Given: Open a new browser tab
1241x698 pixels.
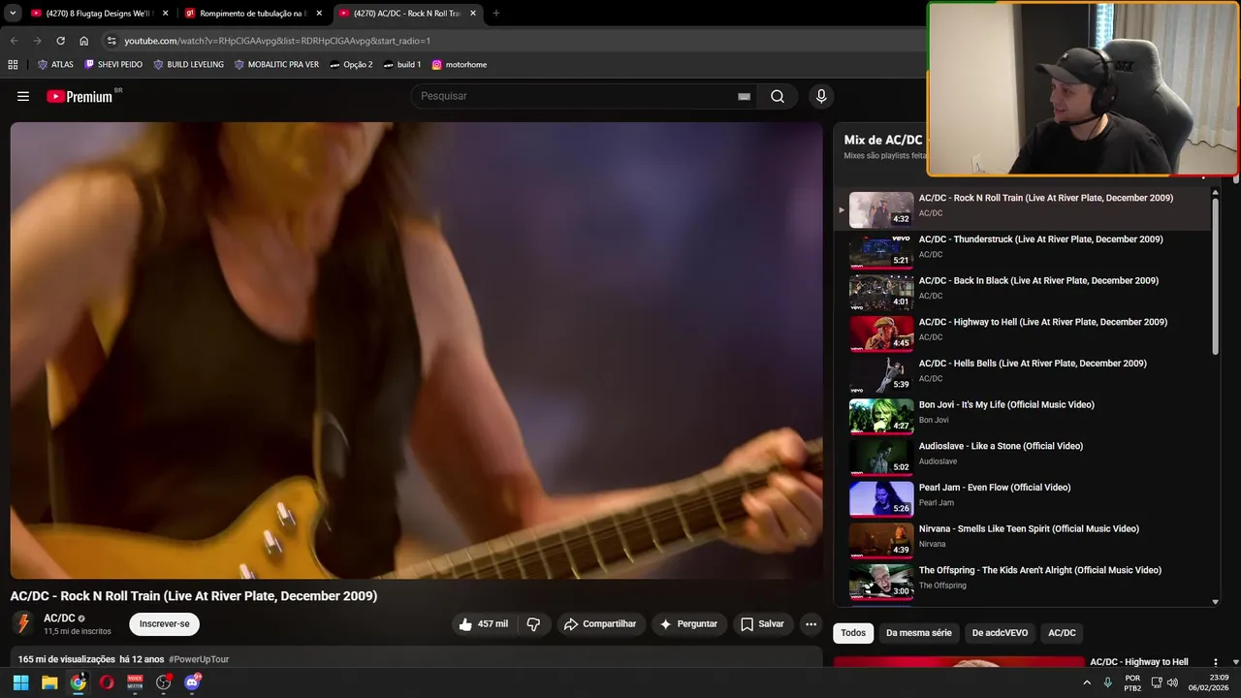Looking at the screenshot, I should pyautogui.click(x=496, y=14).
